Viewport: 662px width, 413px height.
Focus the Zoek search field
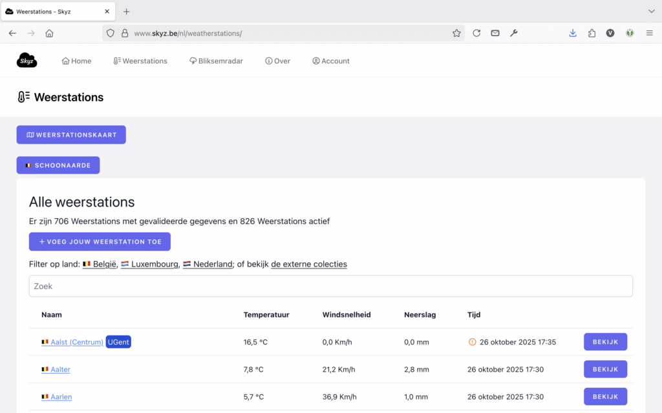[x=330, y=286]
